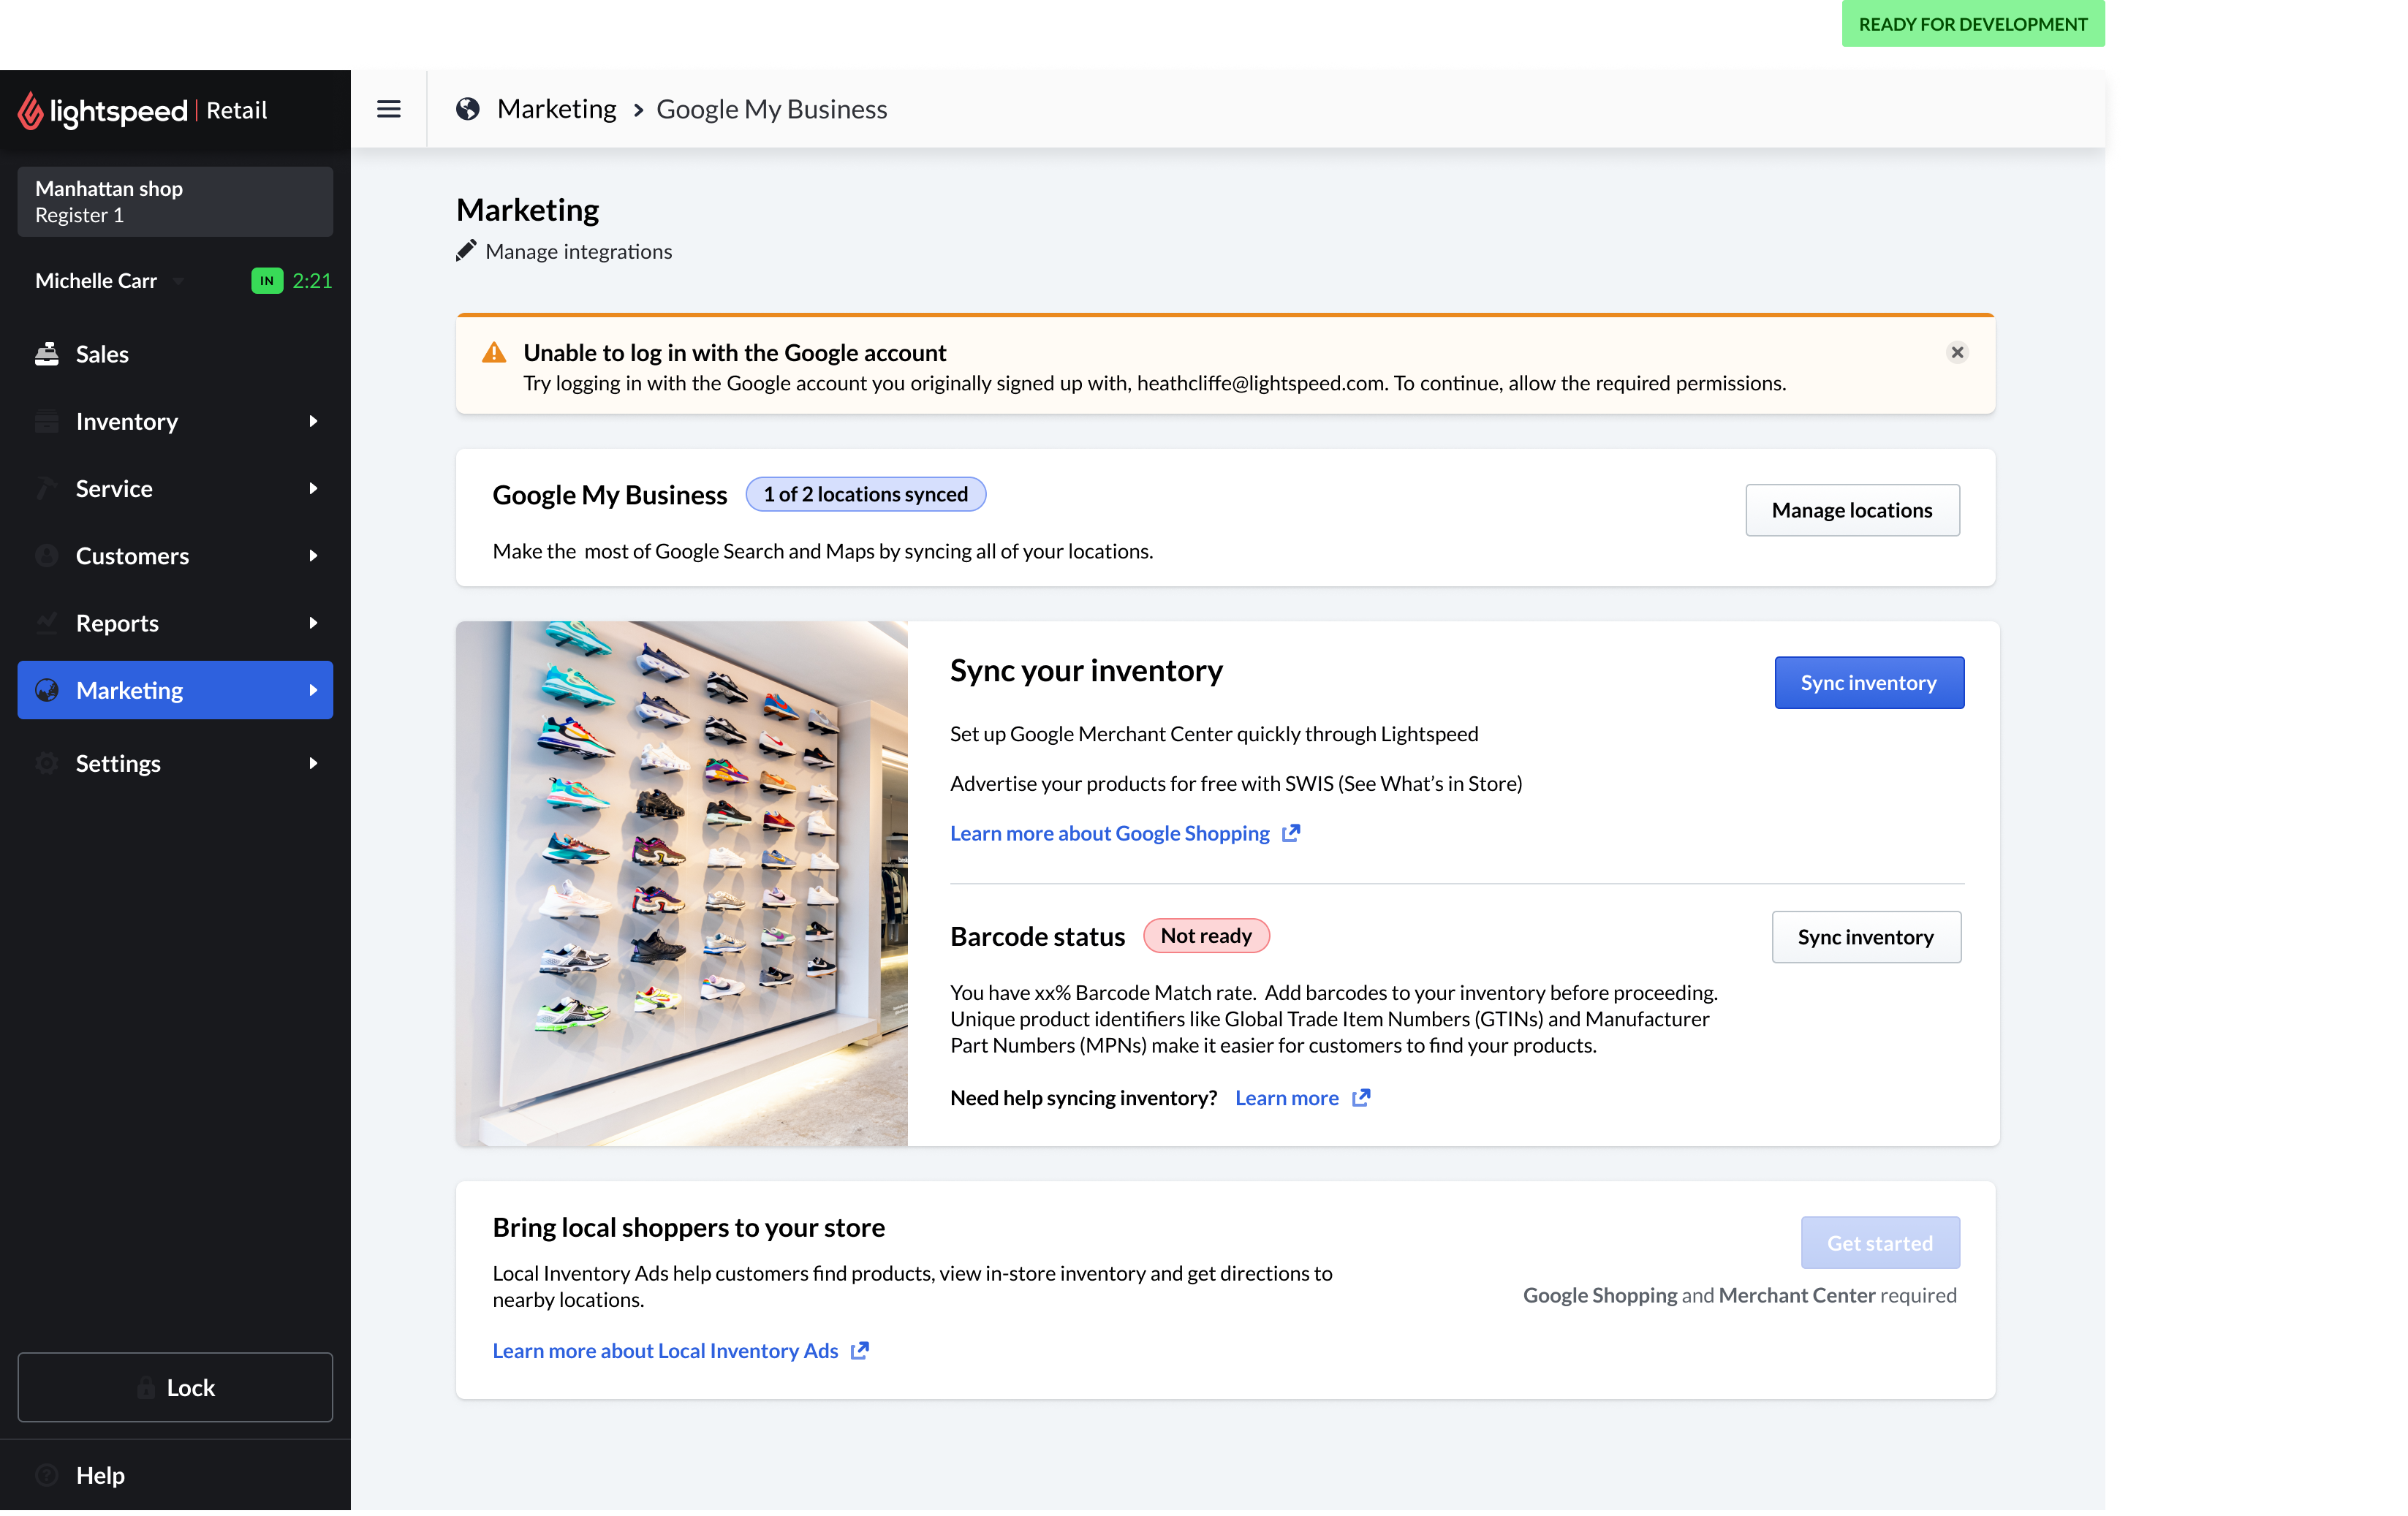Click the Not ready status badge

click(1206, 936)
